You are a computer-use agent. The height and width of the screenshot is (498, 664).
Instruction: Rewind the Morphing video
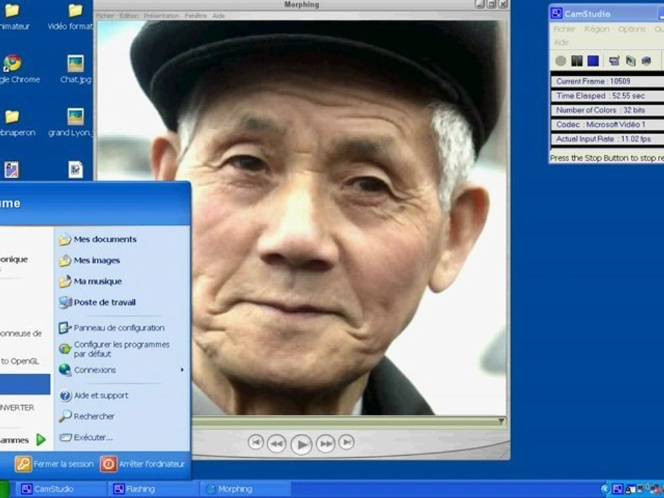click(277, 443)
